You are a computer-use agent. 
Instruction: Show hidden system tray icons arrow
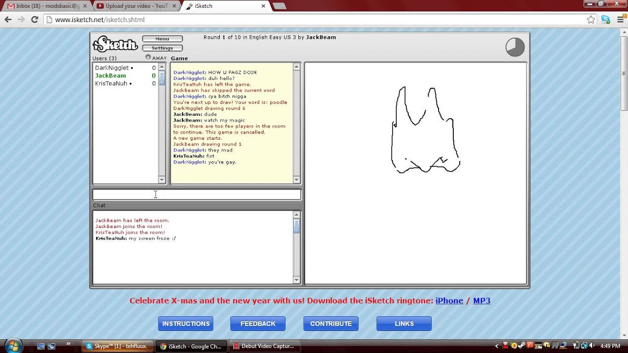tap(497, 346)
